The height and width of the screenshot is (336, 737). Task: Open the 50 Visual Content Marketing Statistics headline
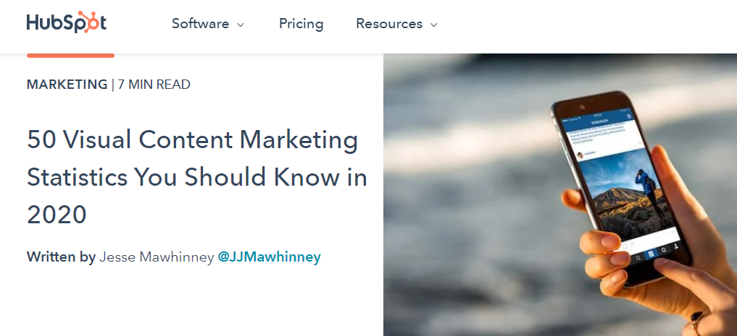point(196,176)
